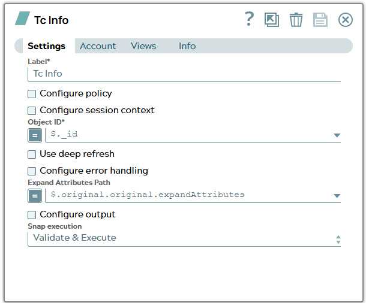
Task: Click the Tc Info dialog title
Action: click(x=52, y=20)
